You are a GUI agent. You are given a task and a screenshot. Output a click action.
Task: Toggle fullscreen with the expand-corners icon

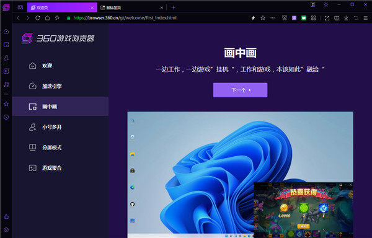[327, 18]
